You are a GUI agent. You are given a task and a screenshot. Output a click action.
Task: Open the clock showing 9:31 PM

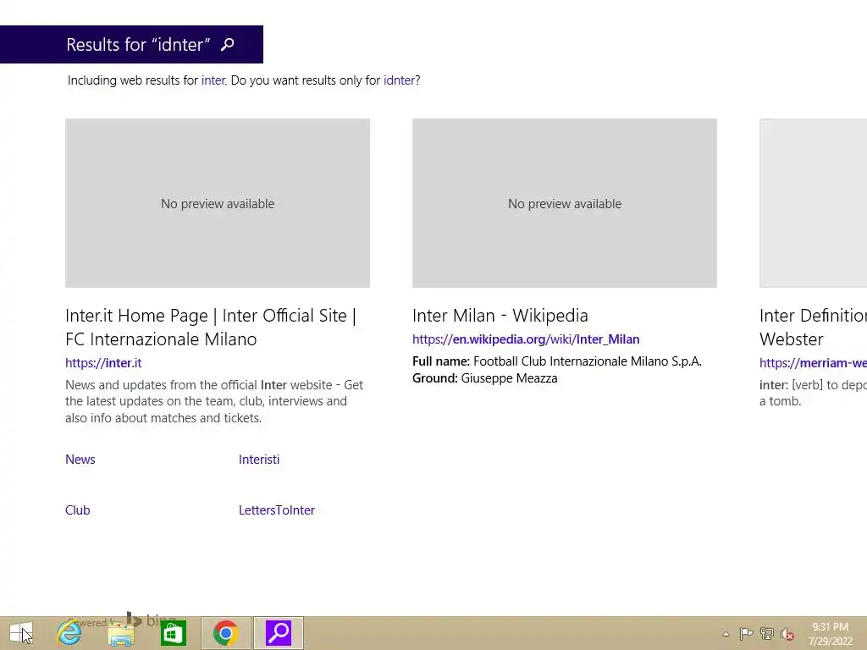tap(831, 634)
